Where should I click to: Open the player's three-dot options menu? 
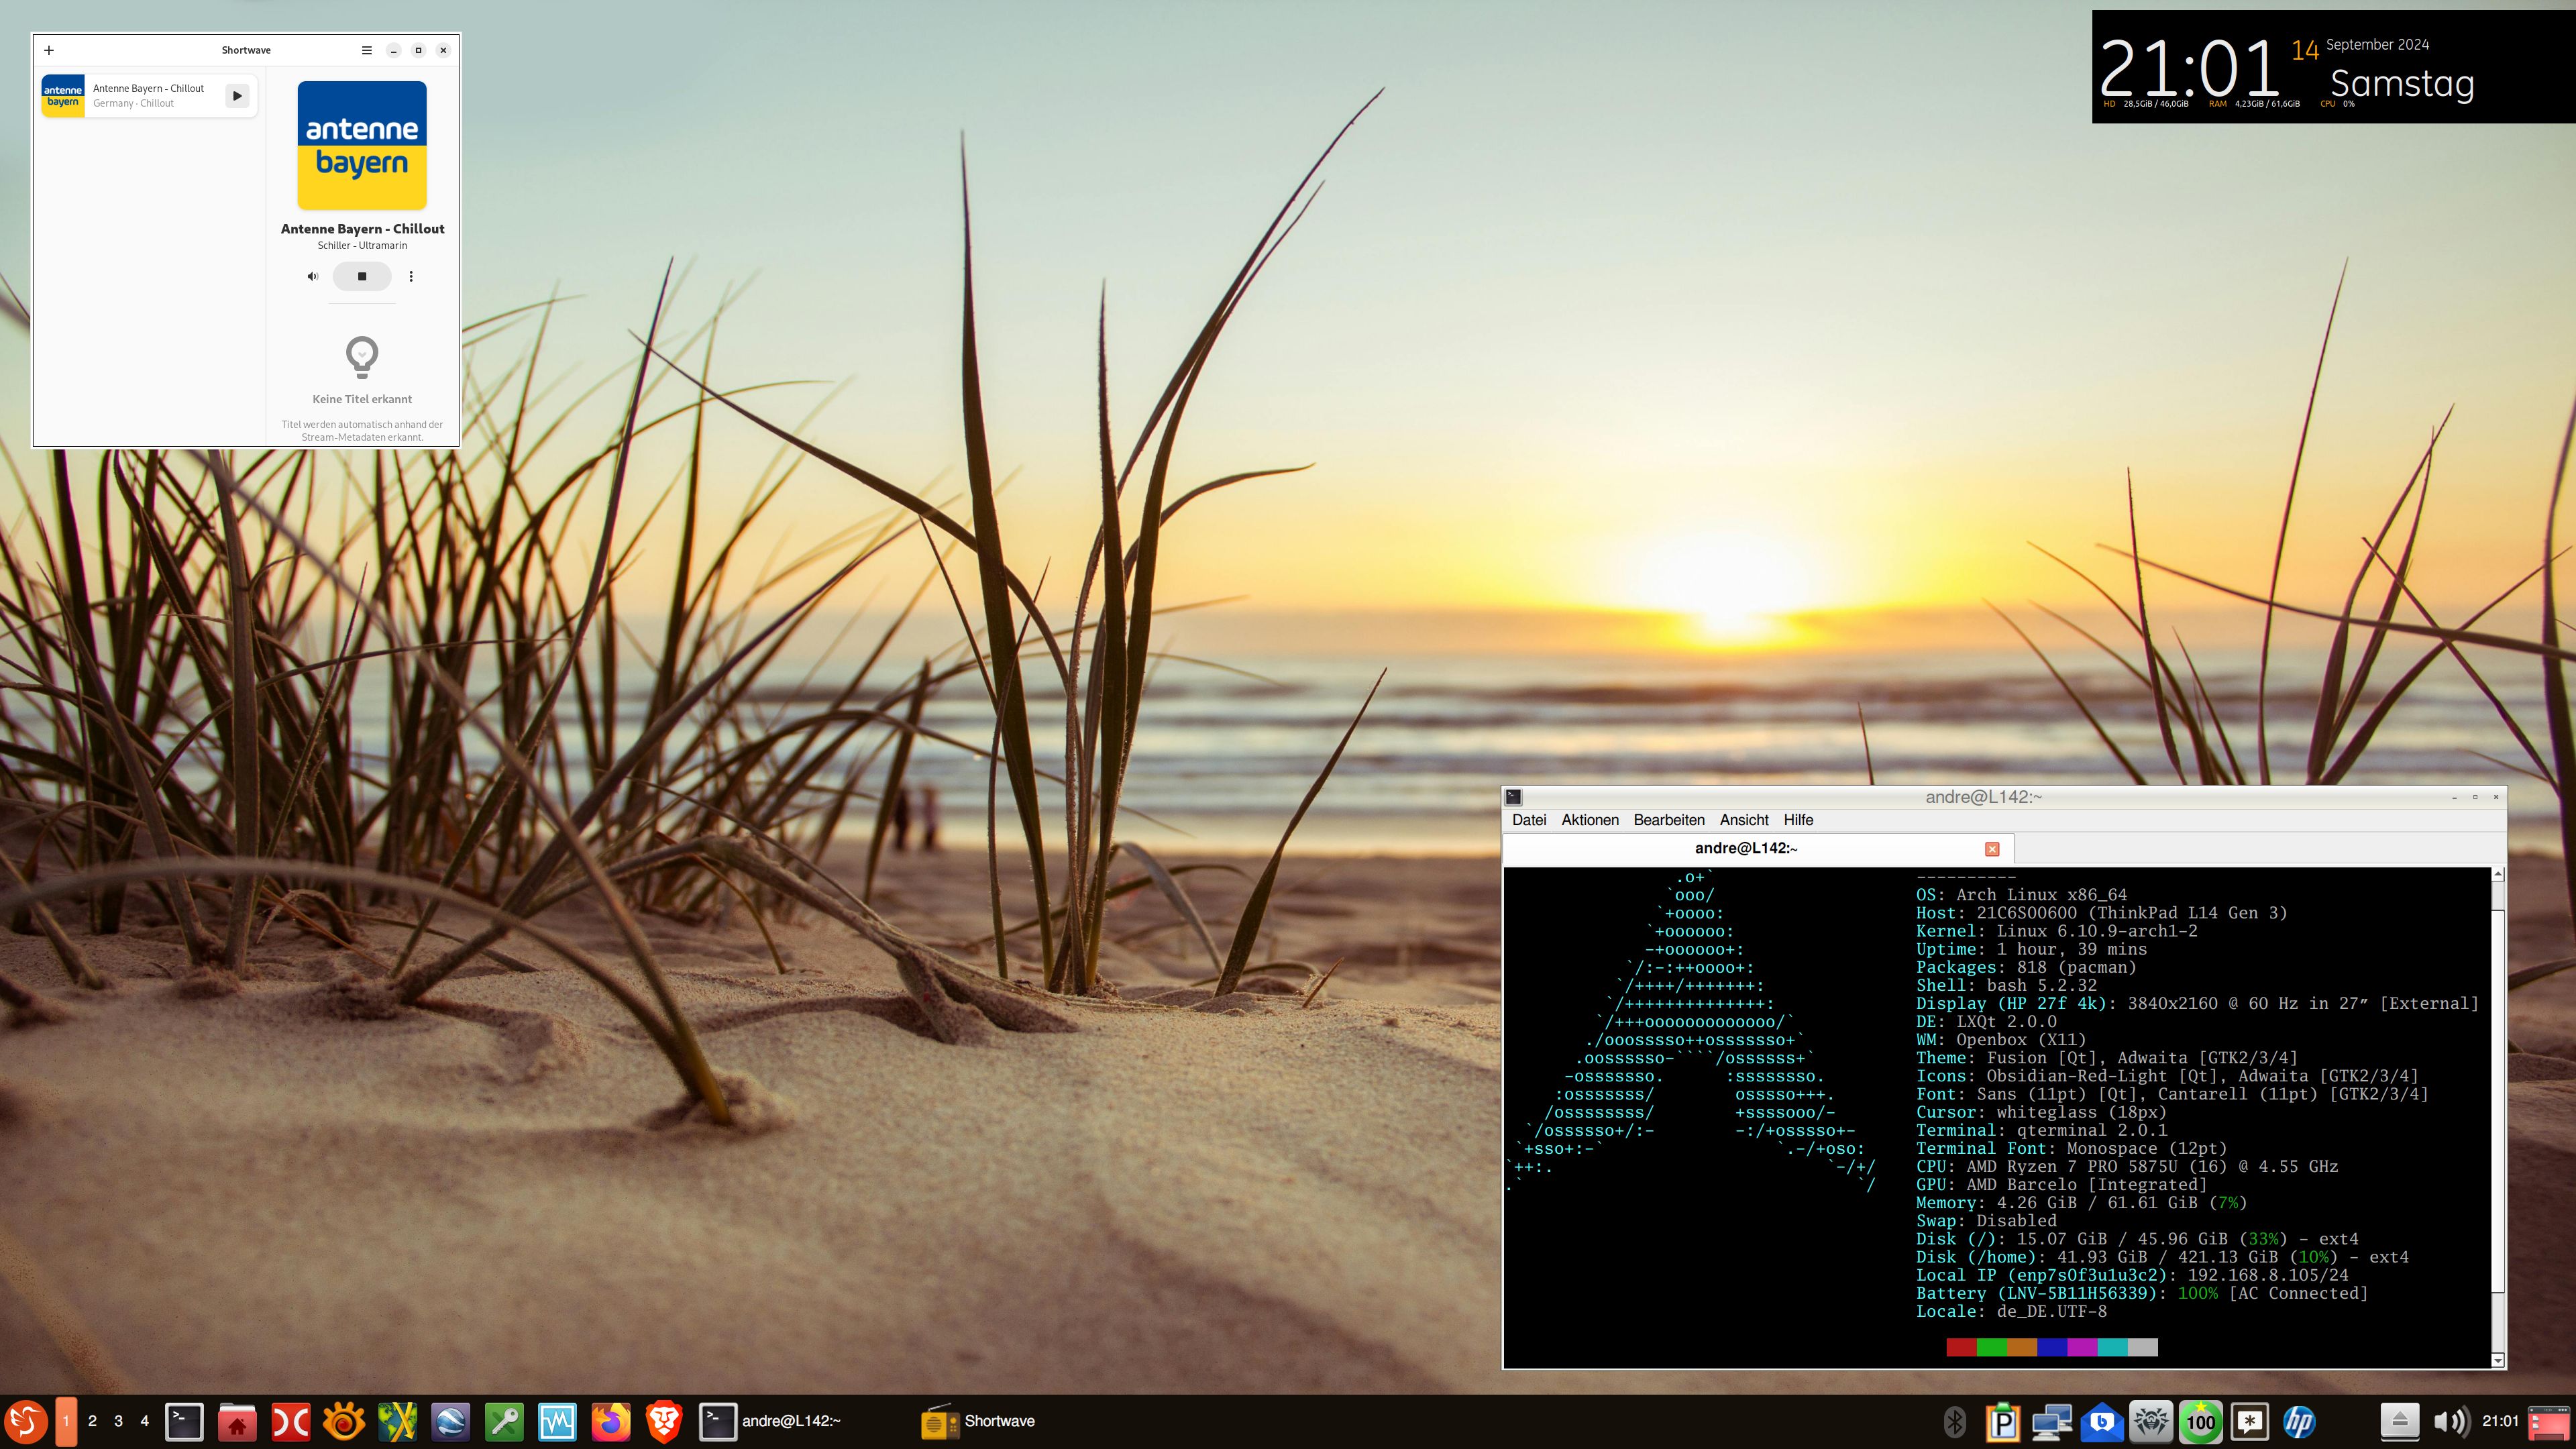411,276
